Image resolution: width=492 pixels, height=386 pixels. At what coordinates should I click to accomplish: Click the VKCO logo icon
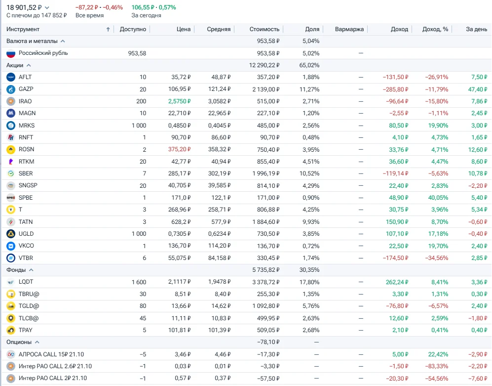click(x=11, y=246)
